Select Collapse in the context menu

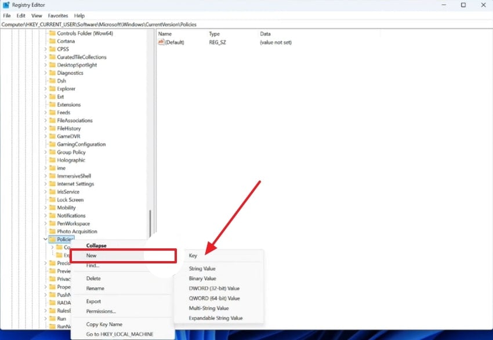point(96,245)
